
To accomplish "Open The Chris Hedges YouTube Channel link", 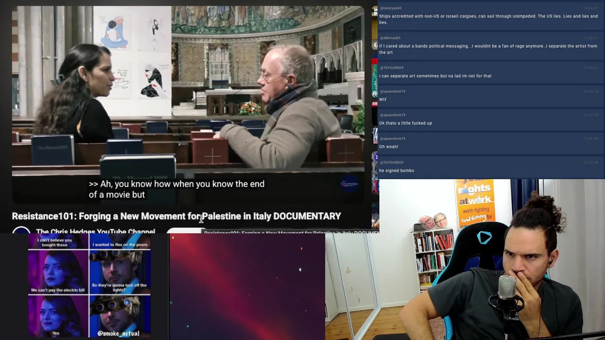I will [95, 231].
